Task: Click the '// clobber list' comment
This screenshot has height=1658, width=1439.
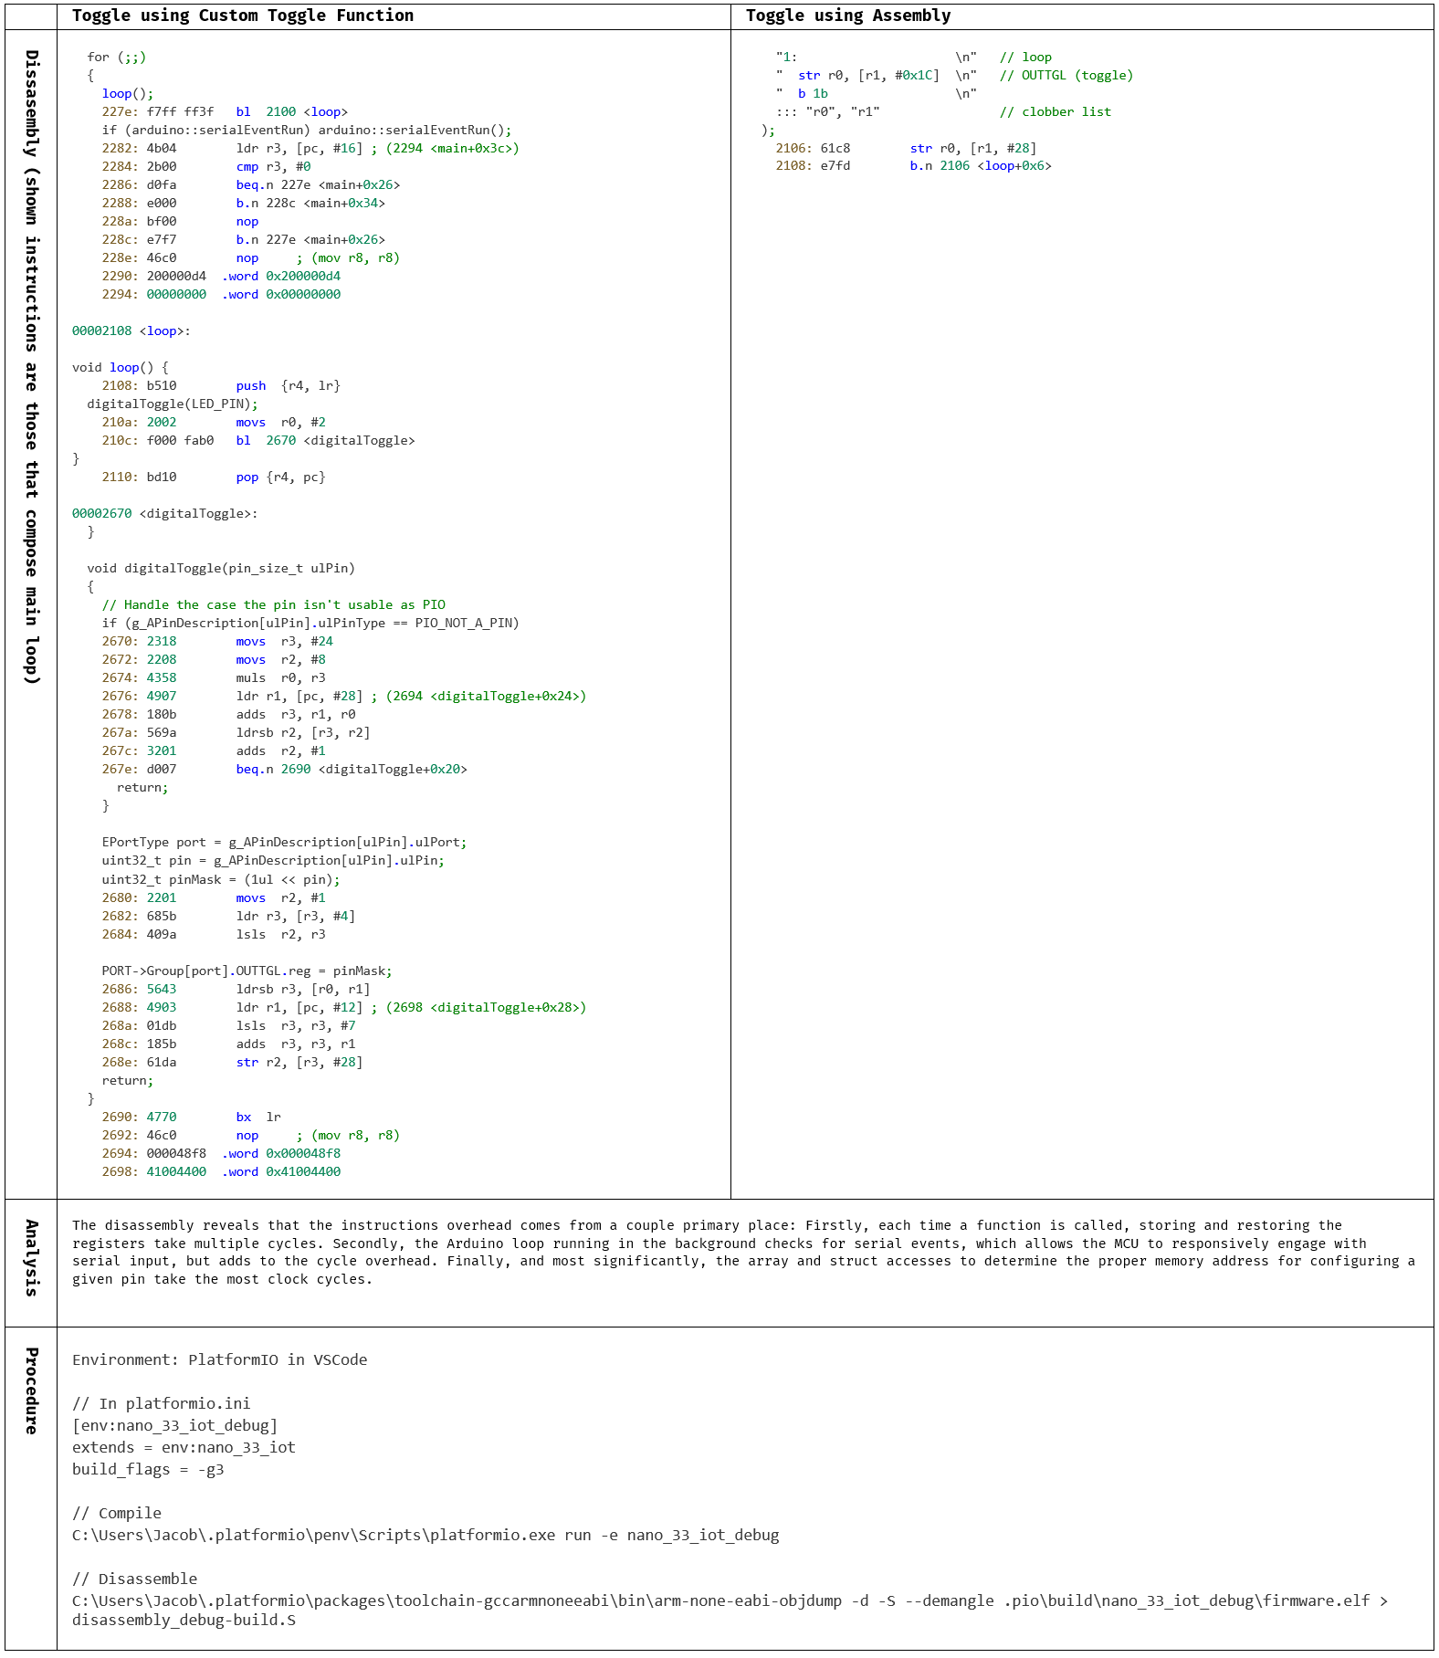Action: point(1055,112)
